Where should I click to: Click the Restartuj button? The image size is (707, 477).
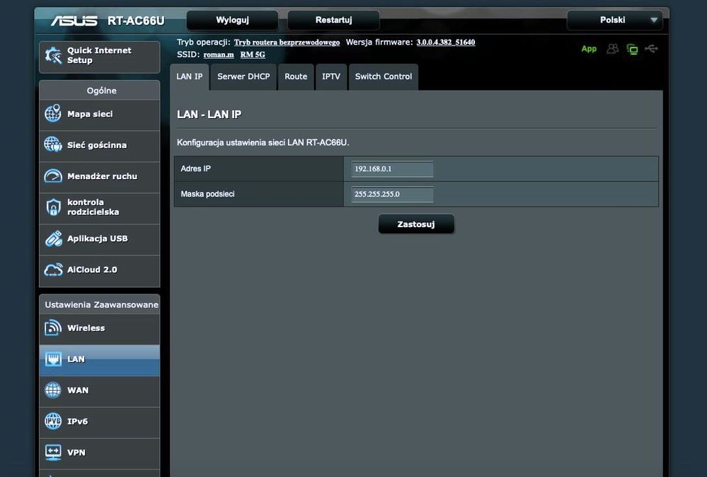pyautogui.click(x=333, y=20)
